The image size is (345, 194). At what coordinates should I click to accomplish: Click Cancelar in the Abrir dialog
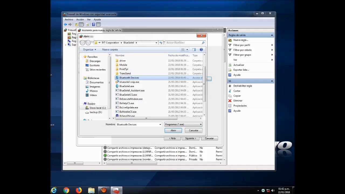(194, 130)
